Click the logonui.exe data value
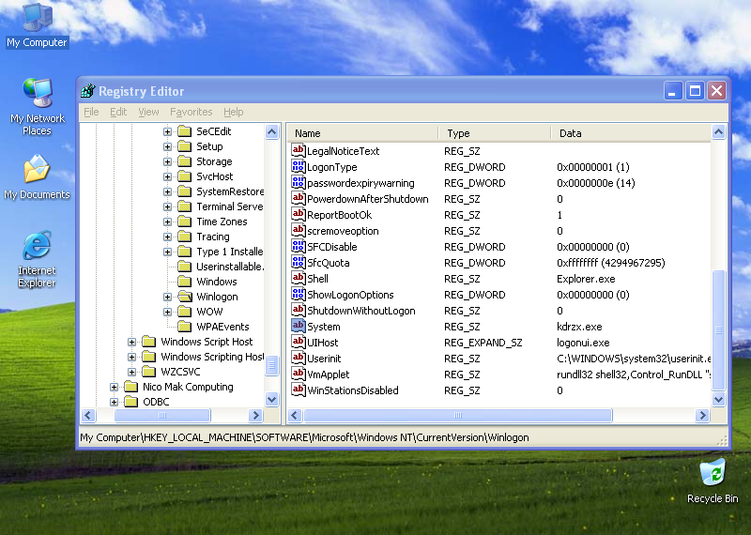The image size is (751, 535). point(583,343)
